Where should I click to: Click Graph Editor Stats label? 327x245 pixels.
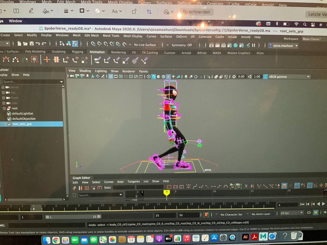point(107,188)
